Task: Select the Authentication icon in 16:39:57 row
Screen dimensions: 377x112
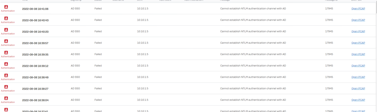Action: [6, 41]
